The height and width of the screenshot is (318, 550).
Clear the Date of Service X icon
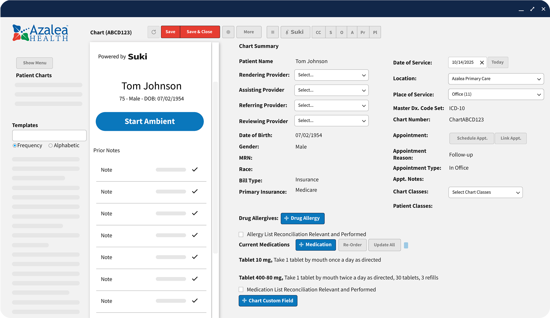(482, 63)
